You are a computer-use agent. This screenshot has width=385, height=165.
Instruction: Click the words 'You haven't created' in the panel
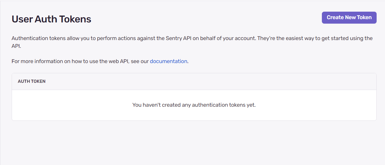[x=156, y=105]
